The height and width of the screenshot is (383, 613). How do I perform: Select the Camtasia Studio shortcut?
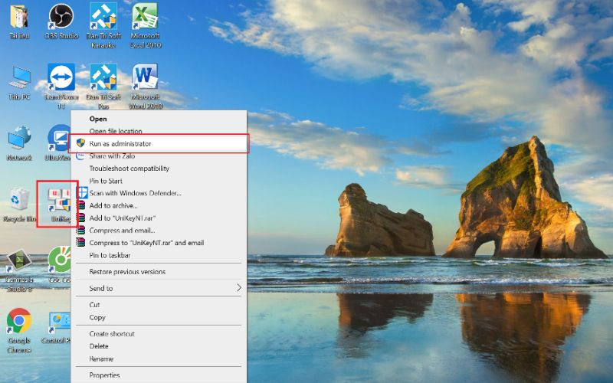[18, 270]
